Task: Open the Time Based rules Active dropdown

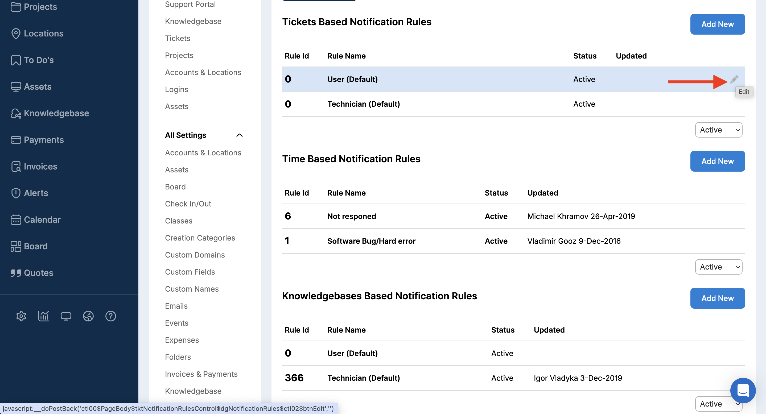Action: pyautogui.click(x=718, y=267)
